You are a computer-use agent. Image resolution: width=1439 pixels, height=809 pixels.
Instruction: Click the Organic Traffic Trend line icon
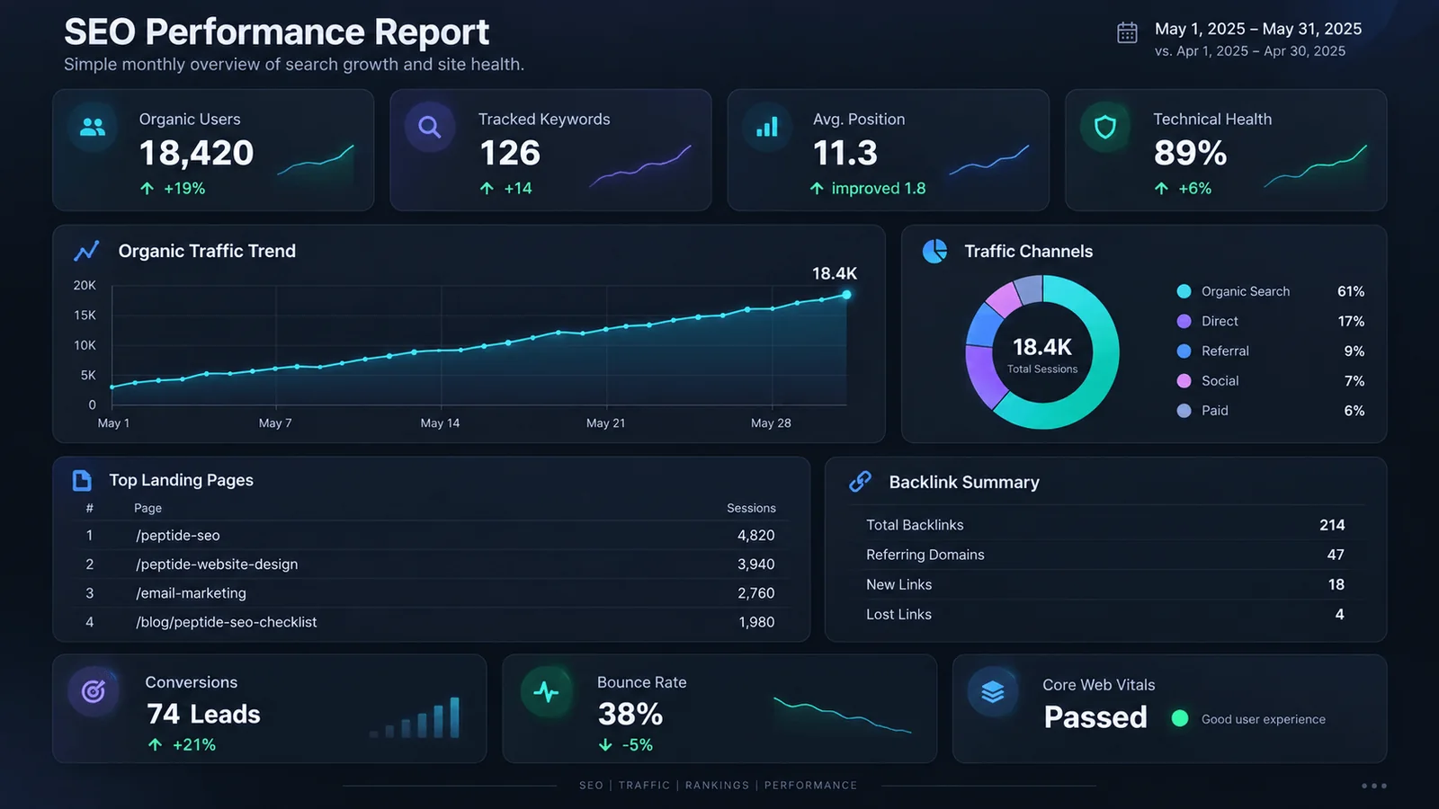click(86, 251)
